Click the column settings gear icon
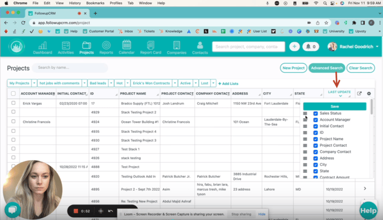 click(369, 93)
